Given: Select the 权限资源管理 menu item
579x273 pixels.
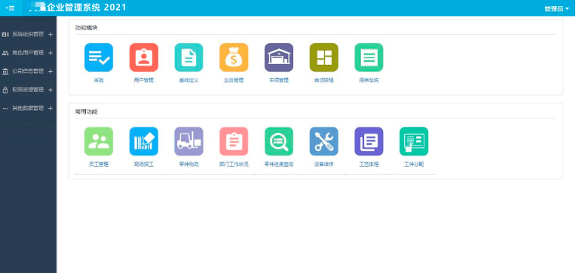Looking at the screenshot, I should pyautogui.click(x=28, y=90).
